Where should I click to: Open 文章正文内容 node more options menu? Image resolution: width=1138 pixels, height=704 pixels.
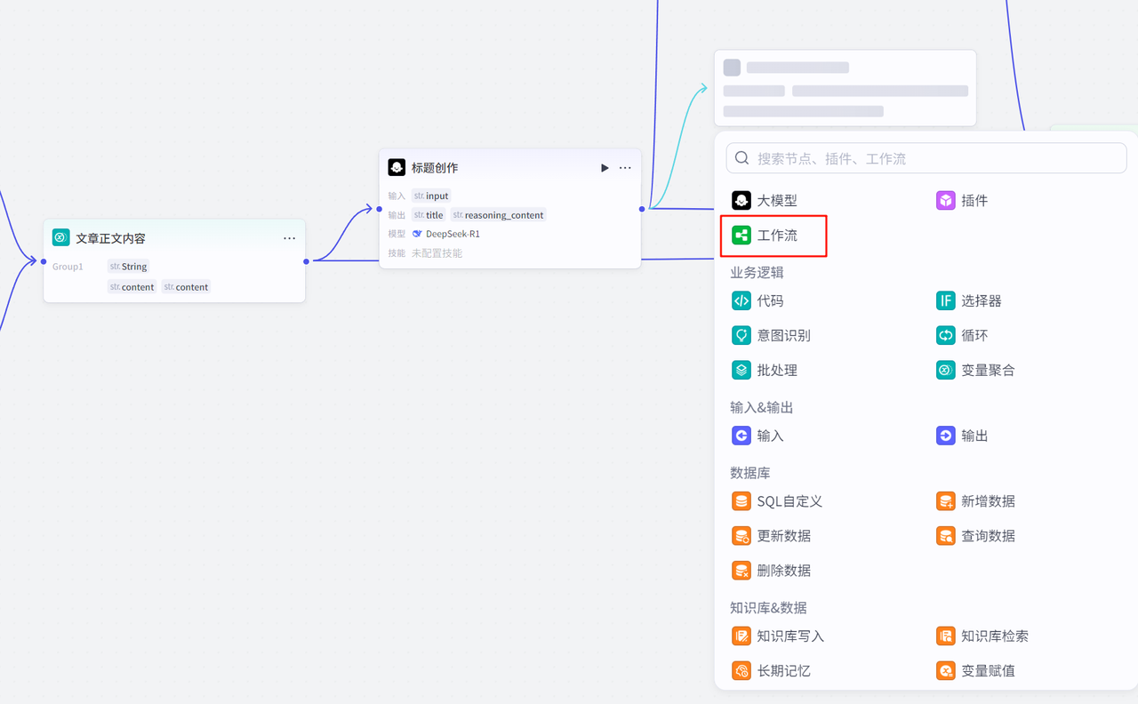tap(289, 238)
